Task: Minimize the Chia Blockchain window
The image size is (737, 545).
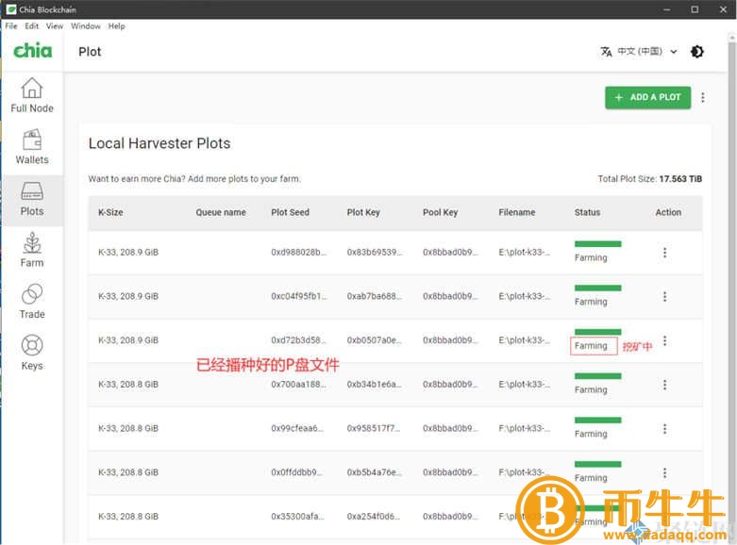Action: [666, 9]
